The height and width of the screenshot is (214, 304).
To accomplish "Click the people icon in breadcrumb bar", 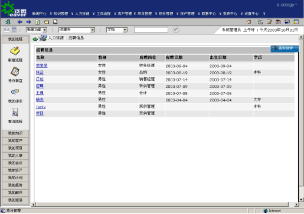I will click(43, 38).
